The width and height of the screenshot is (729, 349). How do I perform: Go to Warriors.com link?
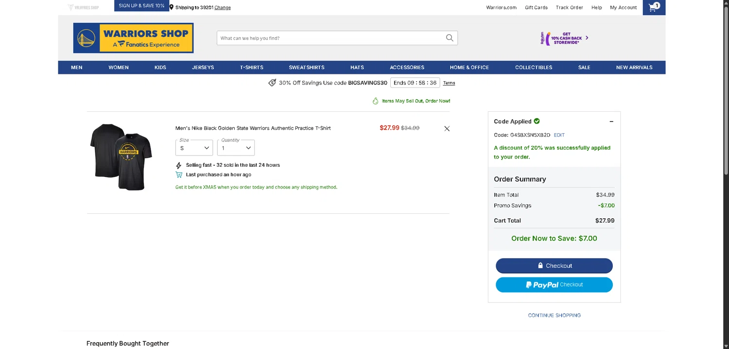502,8
